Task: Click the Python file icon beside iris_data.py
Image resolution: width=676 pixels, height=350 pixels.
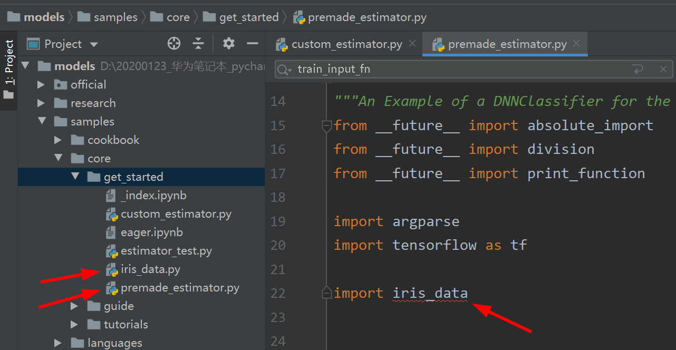Action: pyautogui.click(x=112, y=269)
